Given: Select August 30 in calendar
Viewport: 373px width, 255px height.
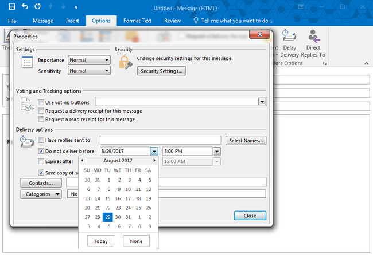Looking at the screenshot, I should pos(118,217).
